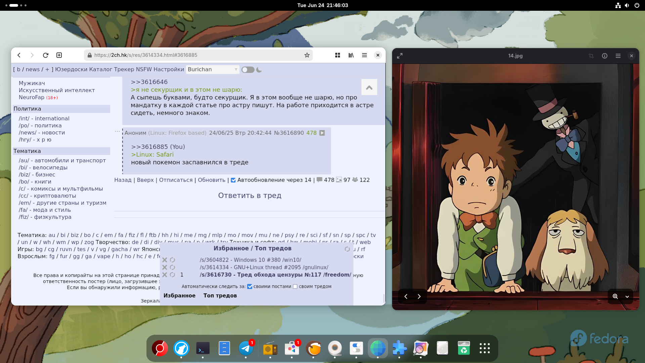Bookmark page with the star icon
This screenshot has width=645, height=363.
307,55
